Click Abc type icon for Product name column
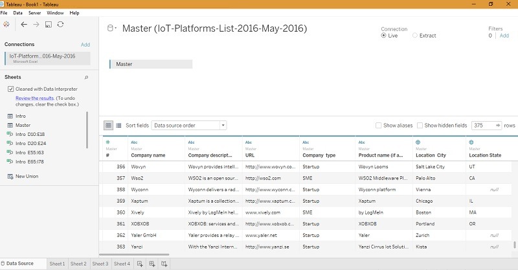 point(362,142)
